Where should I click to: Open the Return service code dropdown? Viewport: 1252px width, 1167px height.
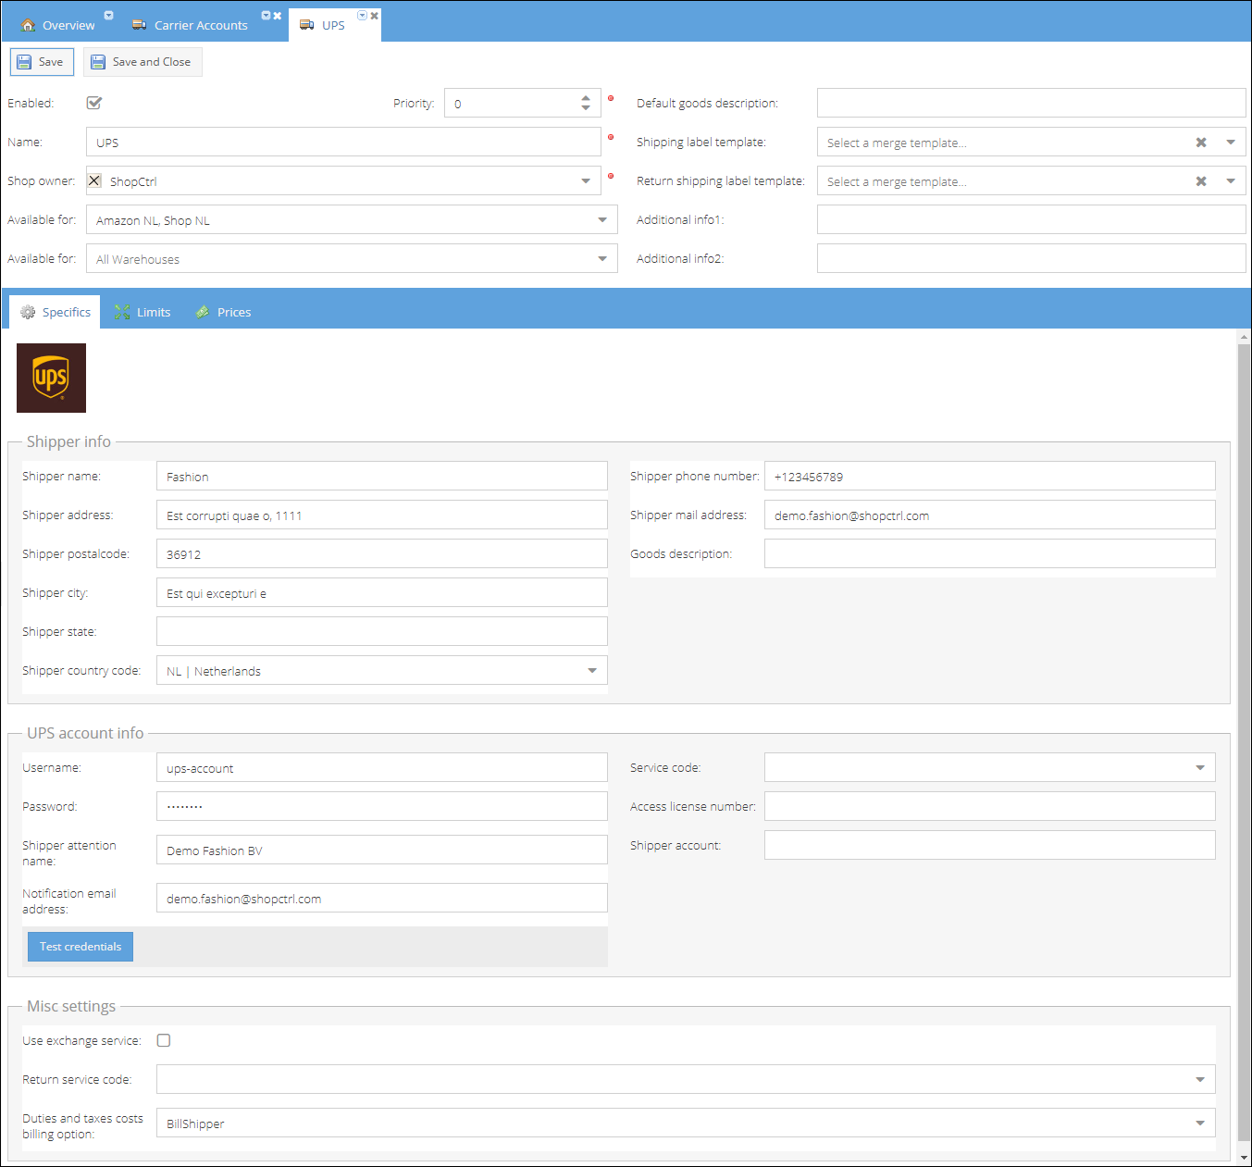tap(1200, 1079)
